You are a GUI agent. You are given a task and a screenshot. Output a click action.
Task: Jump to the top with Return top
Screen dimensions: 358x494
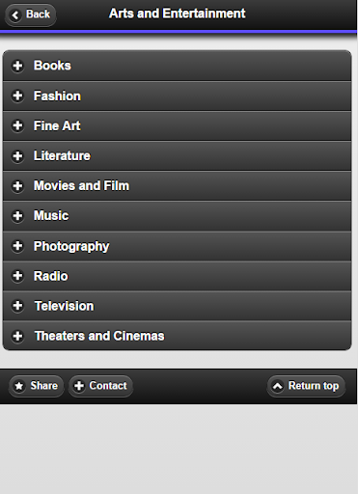[x=306, y=386]
